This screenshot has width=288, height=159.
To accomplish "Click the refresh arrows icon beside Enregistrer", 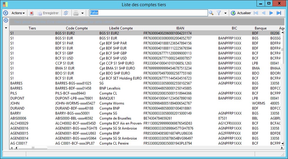I will [x=66, y=13].
